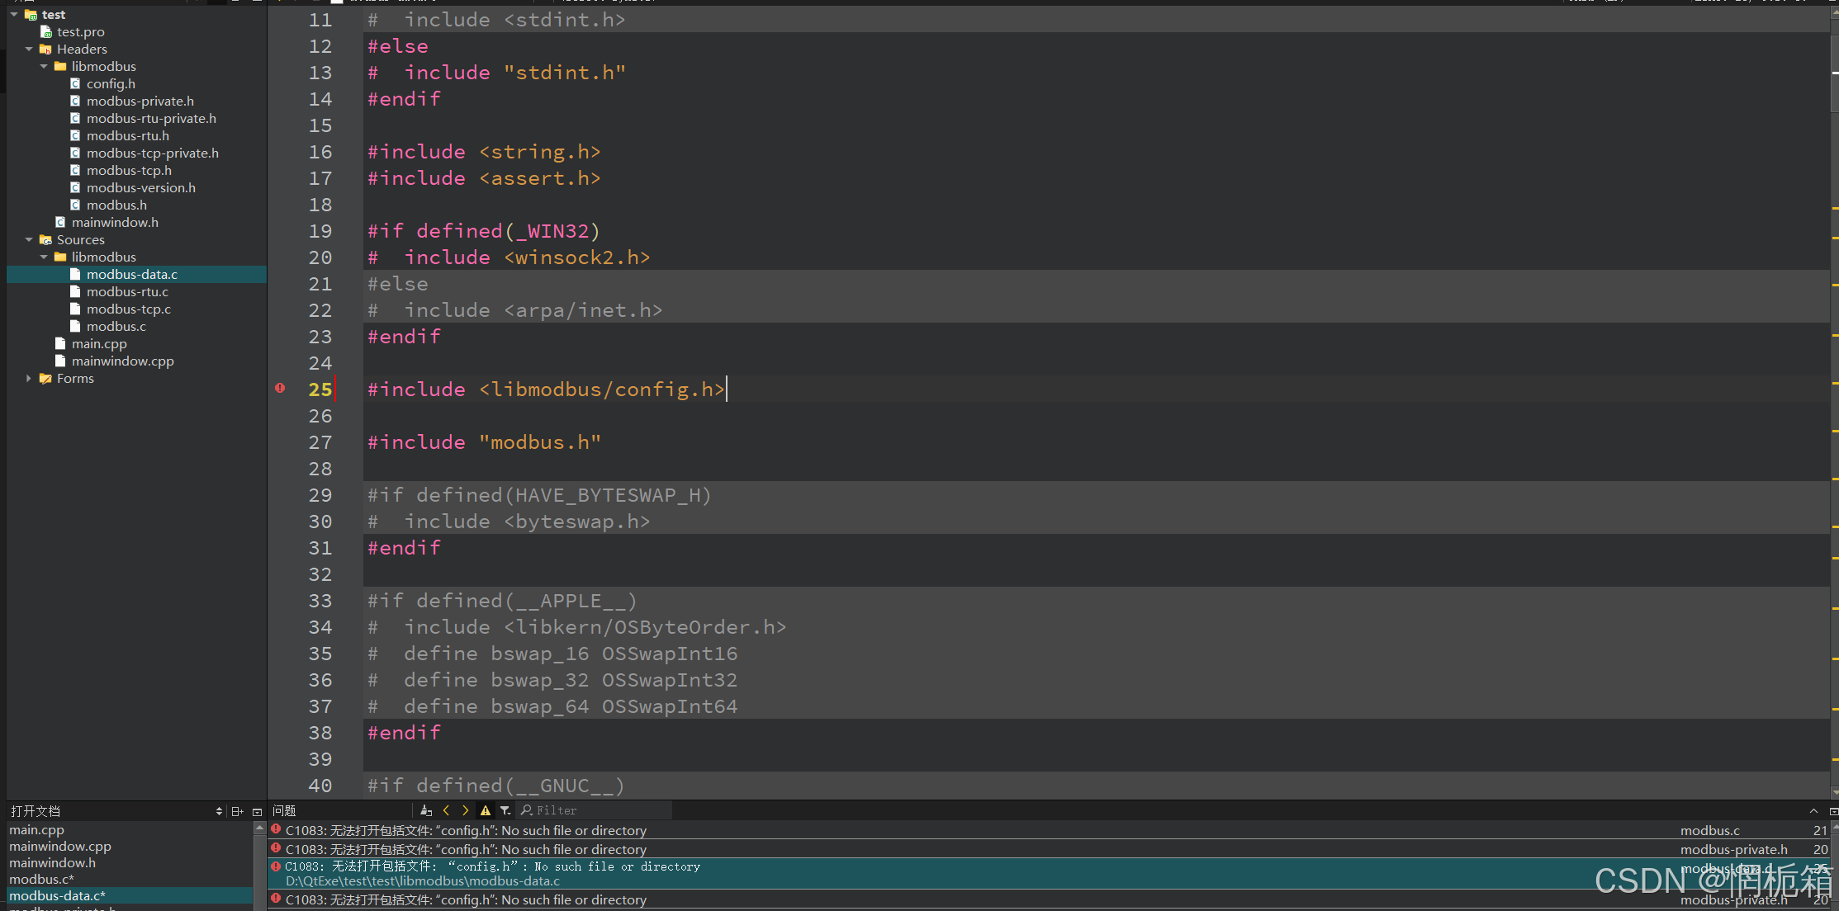Open modbus-tcp.c from the Sources tree
1839x911 pixels.
click(128, 309)
